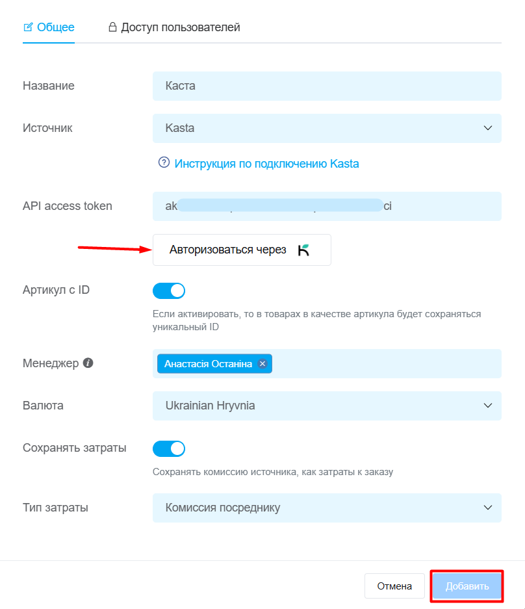525x609 pixels.
Task: Expand the Источник dropdown showing Kasta
Action: pyautogui.click(x=327, y=128)
